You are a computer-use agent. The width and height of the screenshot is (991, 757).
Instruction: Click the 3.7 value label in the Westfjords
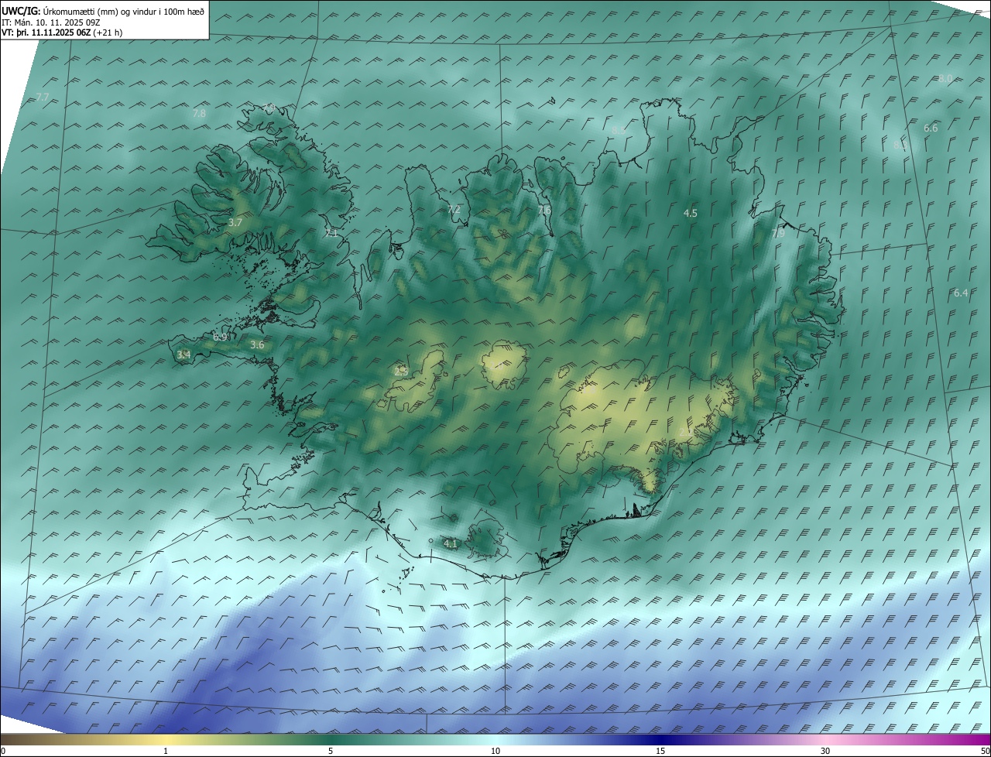click(x=235, y=222)
